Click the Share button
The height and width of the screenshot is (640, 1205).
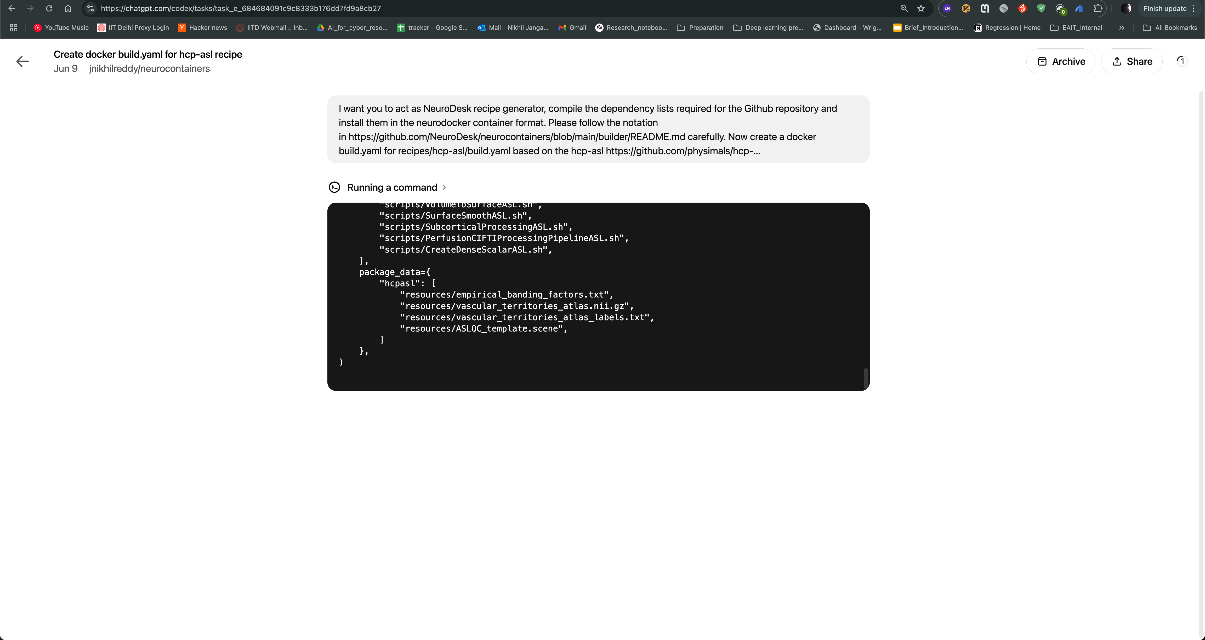click(x=1132, y=61)
